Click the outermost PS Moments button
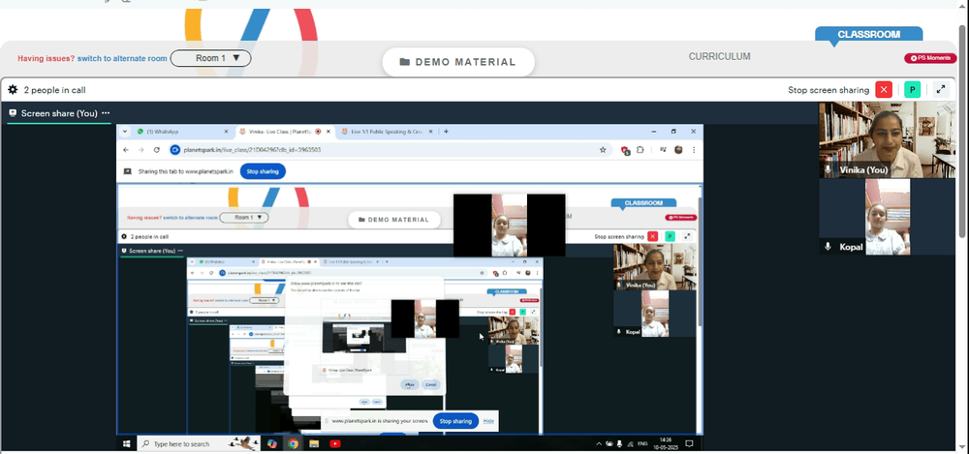969x454 pixels. tap(930, 58)
